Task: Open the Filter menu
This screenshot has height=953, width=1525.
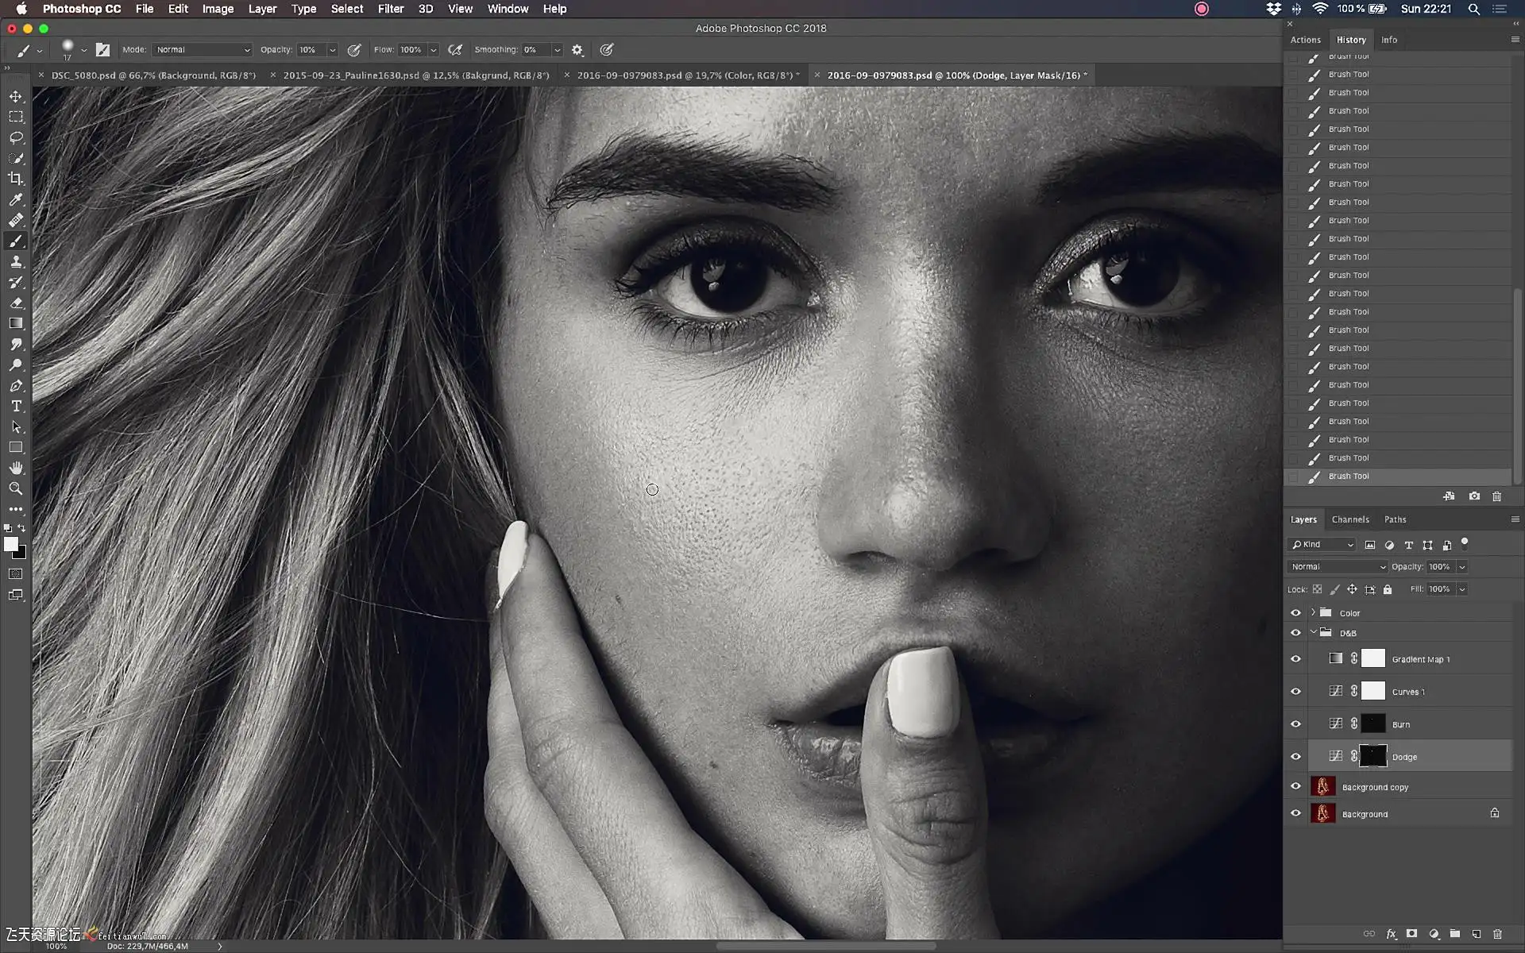Action: click(390, 9)
